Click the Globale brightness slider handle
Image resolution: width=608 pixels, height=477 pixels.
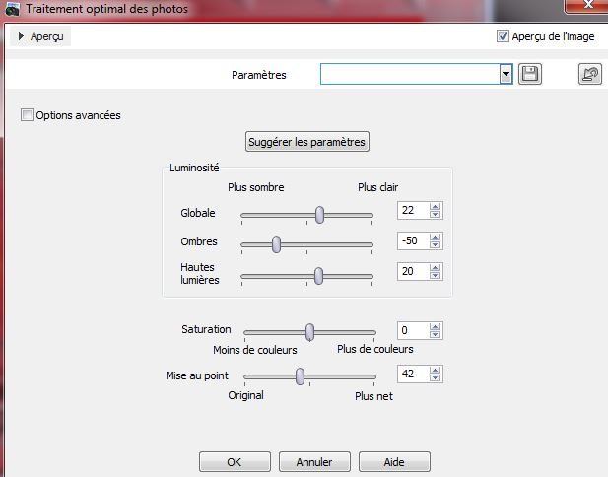pos(319,215)
